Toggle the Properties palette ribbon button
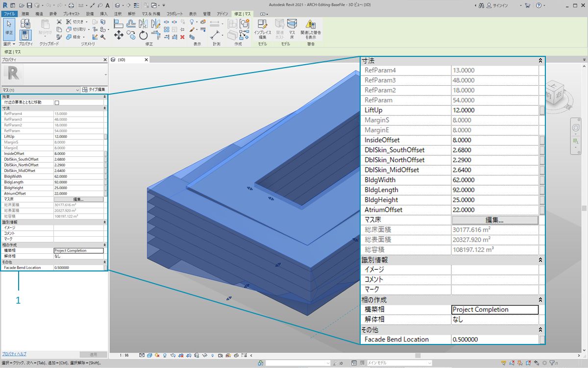The height and width of the screenshot is (368, 588). [25, 35]
